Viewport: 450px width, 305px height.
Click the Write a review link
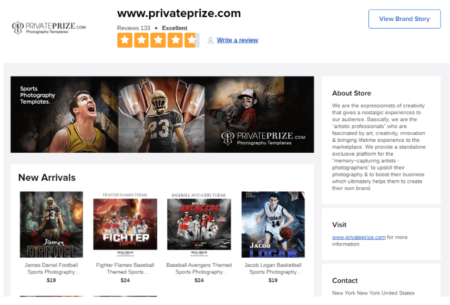[237, 40]
